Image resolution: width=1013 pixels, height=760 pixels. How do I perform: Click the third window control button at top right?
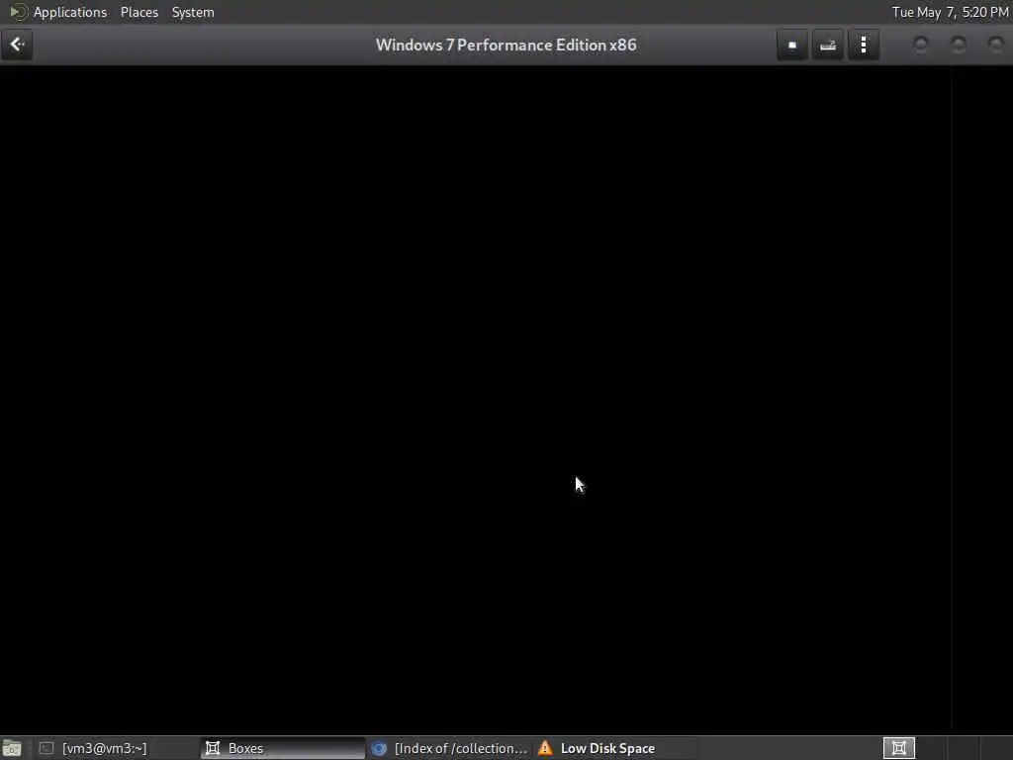coord(996,45)
